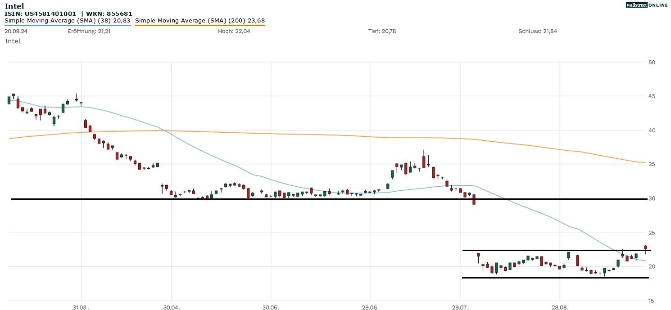671x310 pixels.
Task: Click the orange line under SMA (200) legend
Action: point(200,25)
